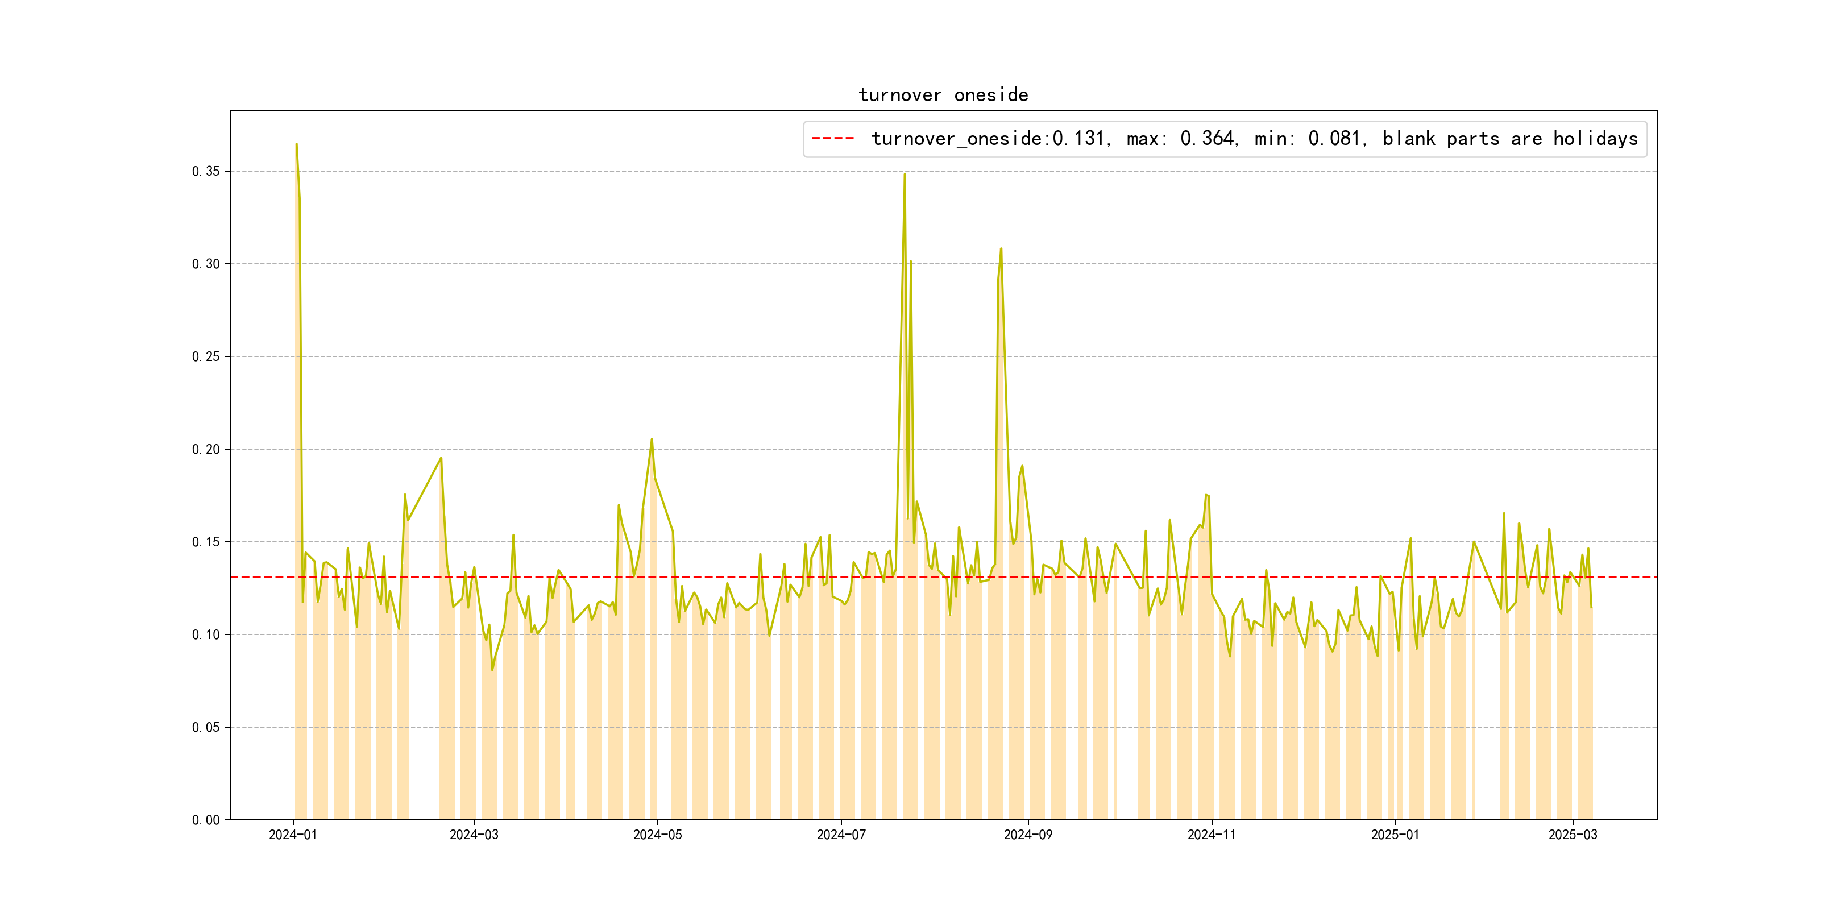Click the 0.25 y-axis tick label
Screen dimensions: 1842x921
tap(205, 357)
